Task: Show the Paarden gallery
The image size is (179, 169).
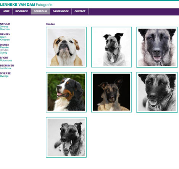Action: [5, 47]
